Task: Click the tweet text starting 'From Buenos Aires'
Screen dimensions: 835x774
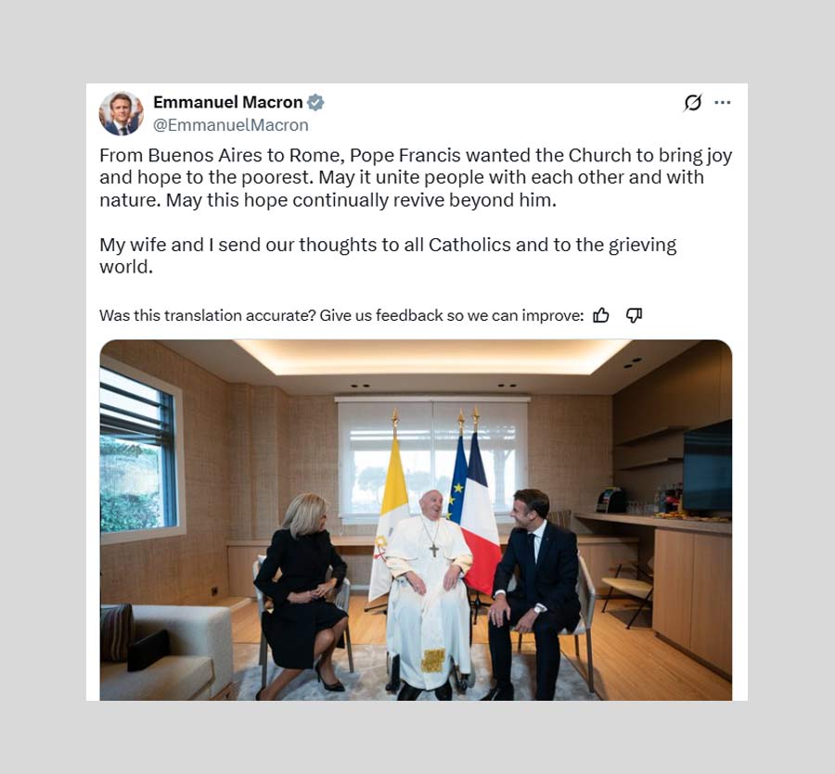Action: [416, 178]
